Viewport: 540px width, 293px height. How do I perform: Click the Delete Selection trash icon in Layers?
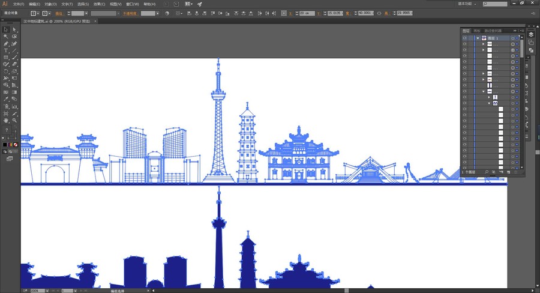[x=515, y=172]
